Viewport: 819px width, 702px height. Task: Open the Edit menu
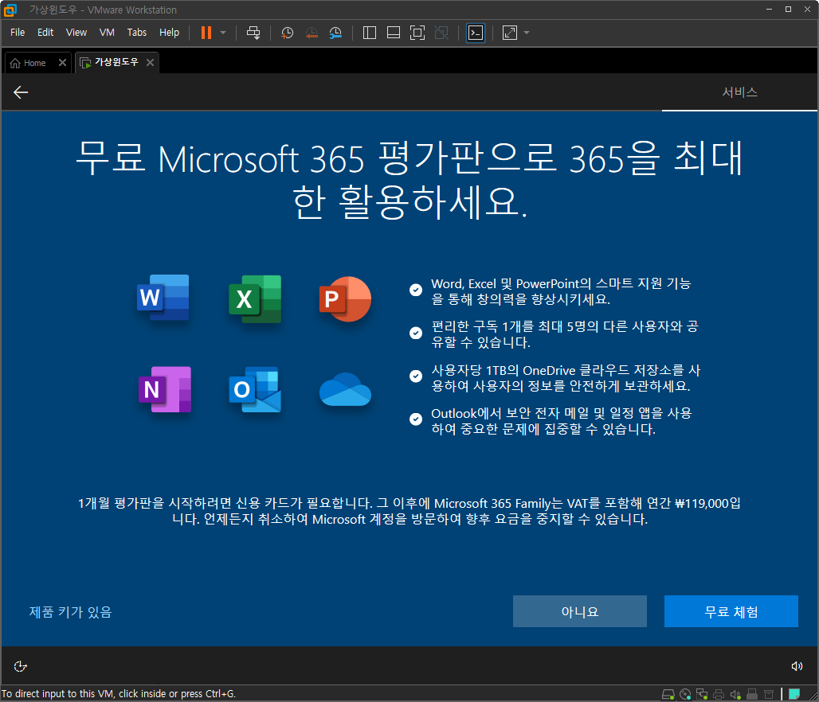[x=45, y=33]
